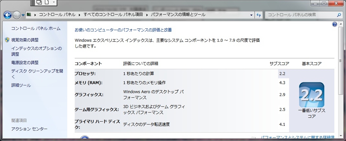The width and height of the screenshot is (346, 141).
Task: Open the recent pages dropdown arrow
Action: click(x=23, y=15)
